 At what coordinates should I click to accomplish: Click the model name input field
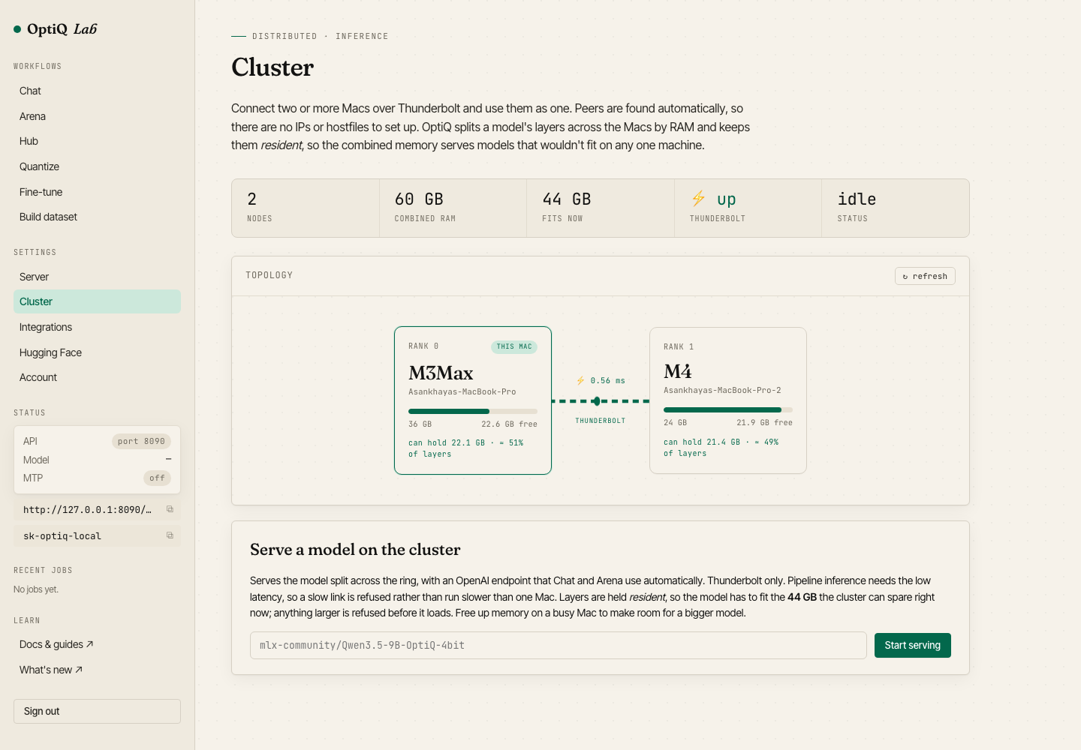click(559, 645)
